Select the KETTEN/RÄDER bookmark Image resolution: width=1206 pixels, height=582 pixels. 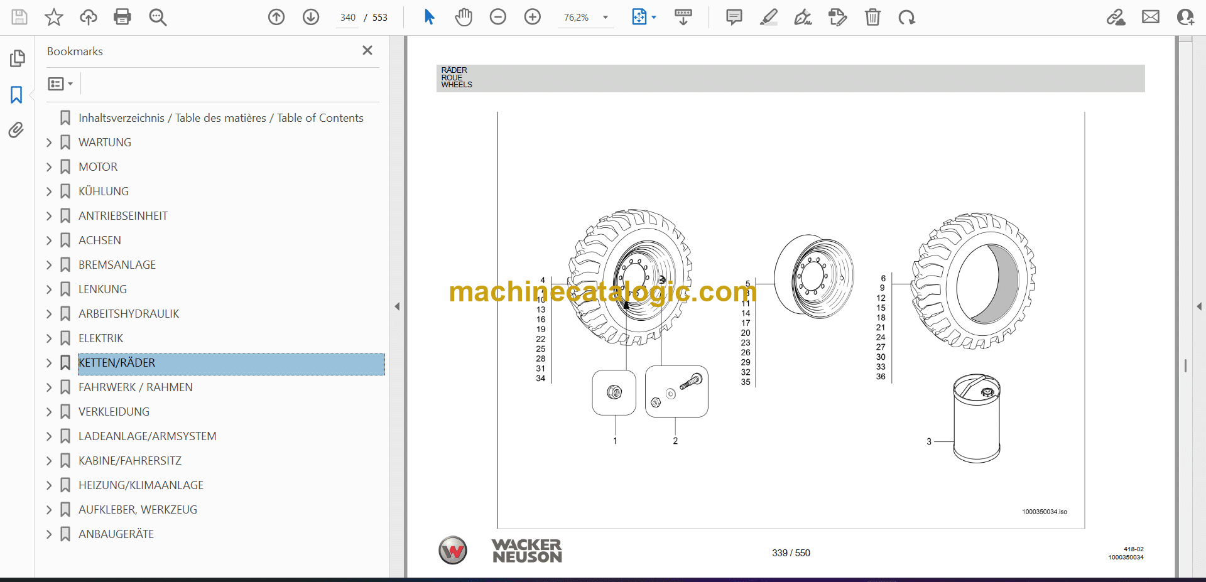click(x=231, y=364)
